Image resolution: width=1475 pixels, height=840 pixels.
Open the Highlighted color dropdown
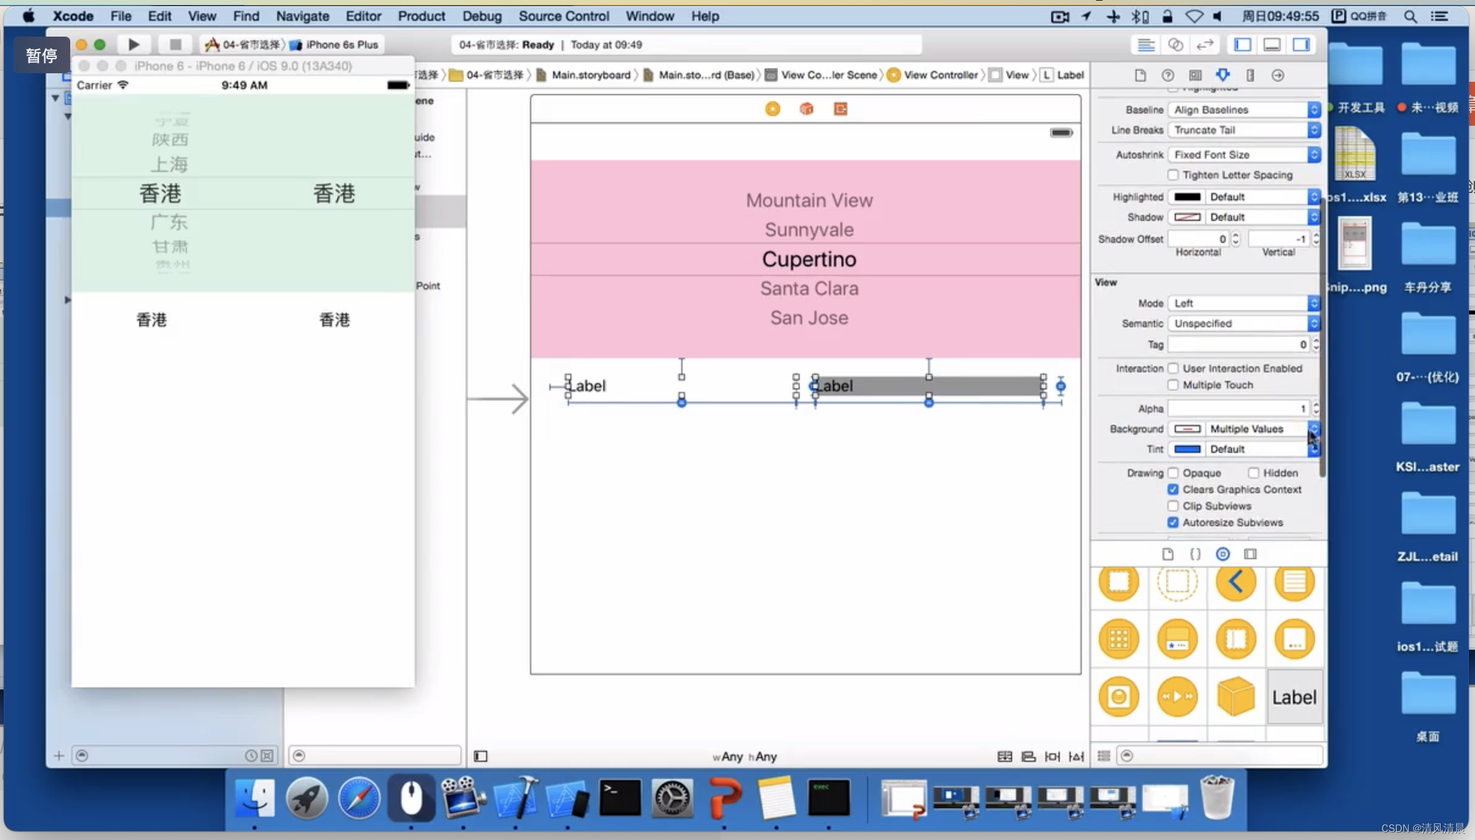[x=1263, y=197]
